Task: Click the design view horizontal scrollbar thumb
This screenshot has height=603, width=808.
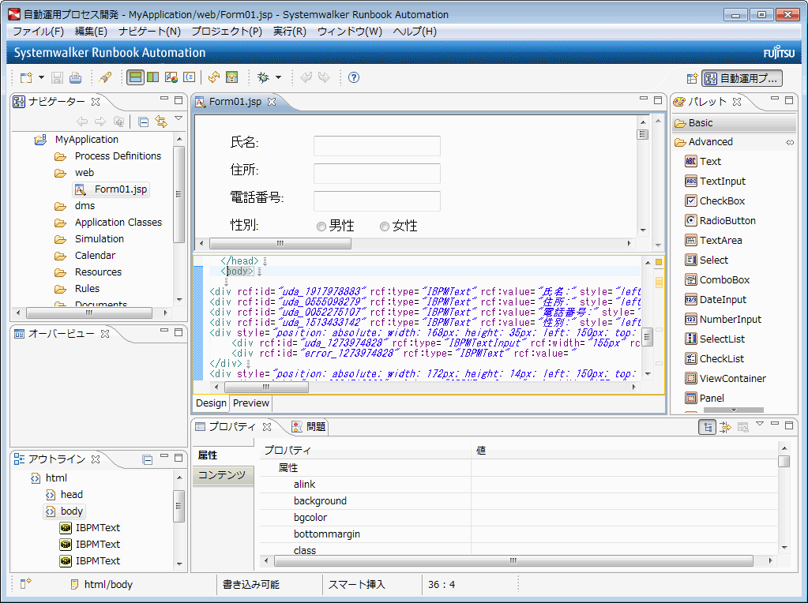Action: click(280, 244)
